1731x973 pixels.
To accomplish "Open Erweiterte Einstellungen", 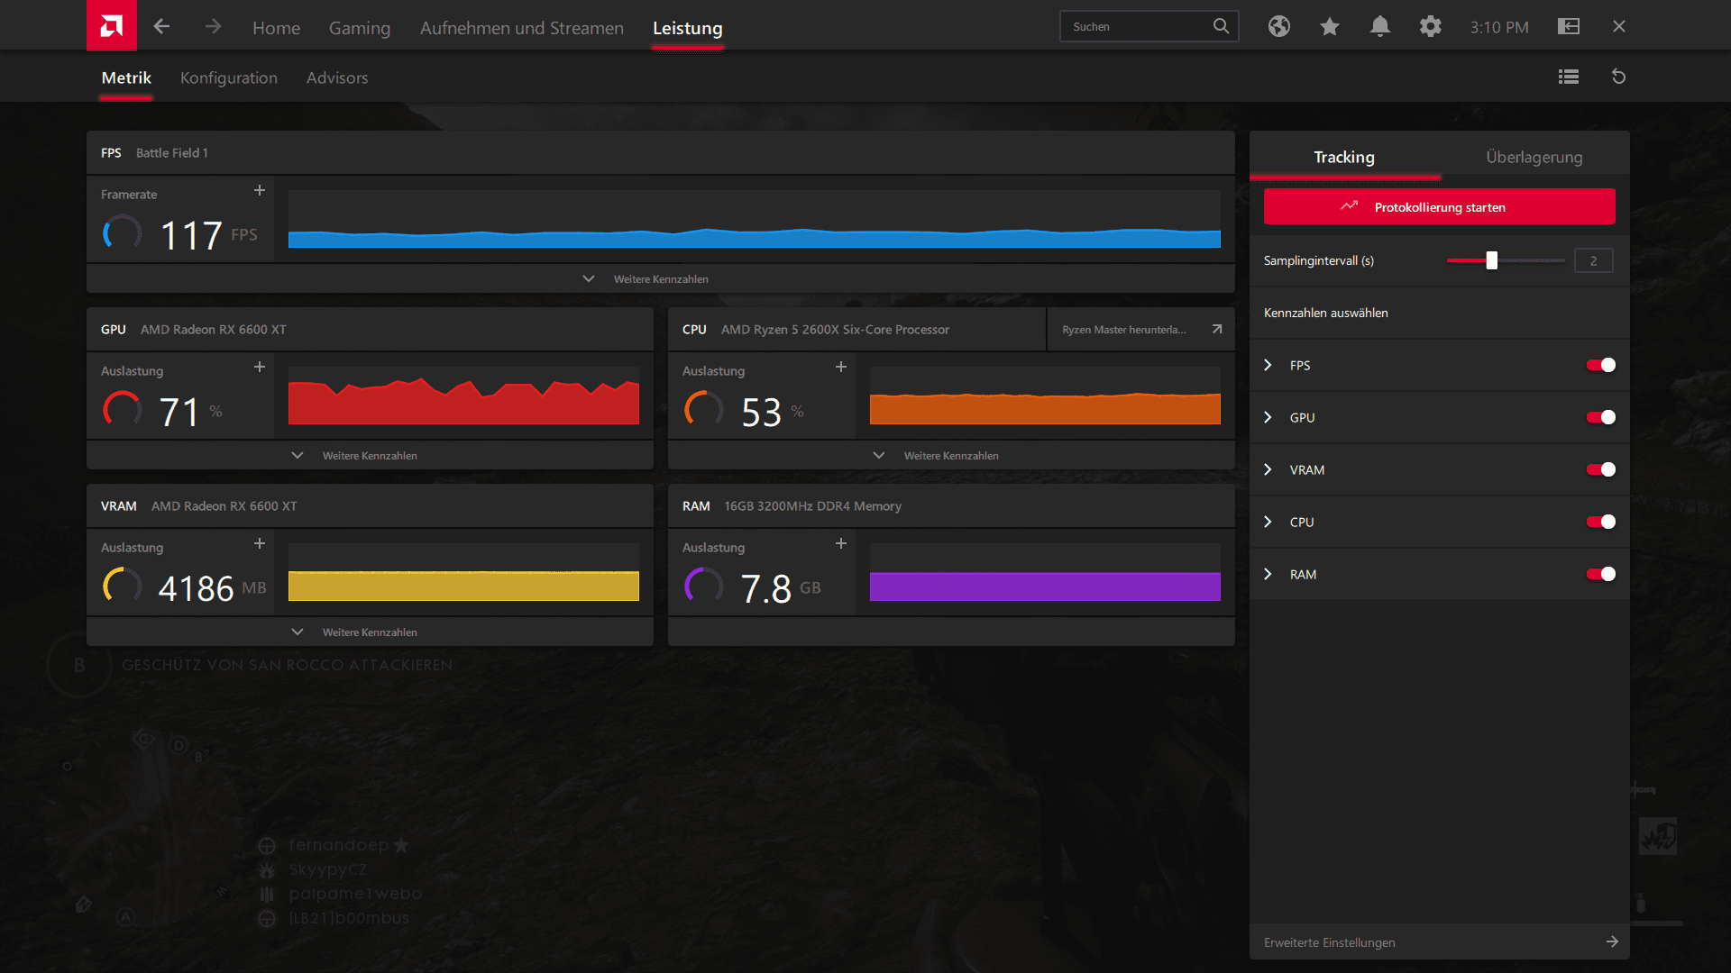I will coord(1439,941).
